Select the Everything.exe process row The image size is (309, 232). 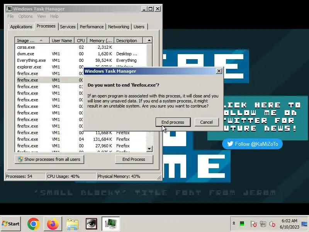(81, 60)
